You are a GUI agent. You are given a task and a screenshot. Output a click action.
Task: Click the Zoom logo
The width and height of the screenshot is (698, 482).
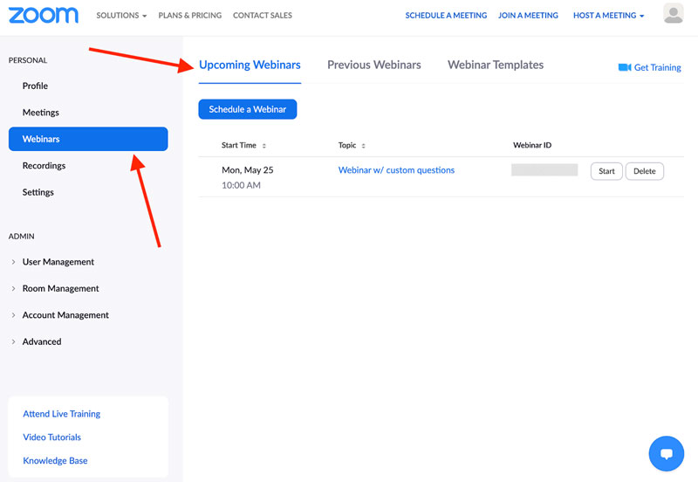pyautogui.click(x=43, y=15)
